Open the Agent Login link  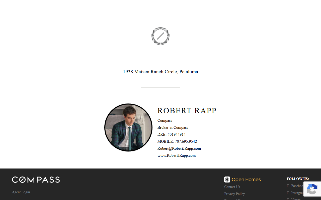(21, 192)
